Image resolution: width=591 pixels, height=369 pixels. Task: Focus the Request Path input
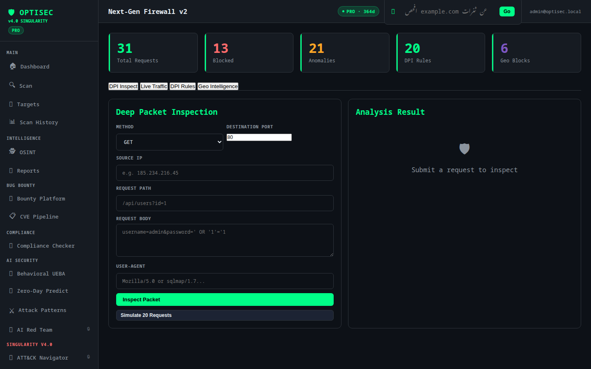point(225,203)
